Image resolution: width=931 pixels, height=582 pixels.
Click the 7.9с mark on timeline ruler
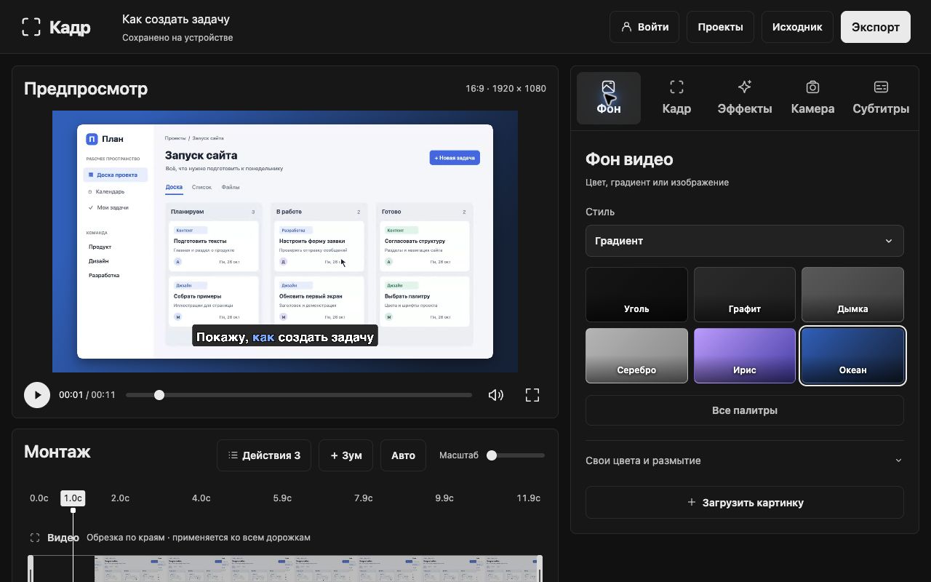364,498
